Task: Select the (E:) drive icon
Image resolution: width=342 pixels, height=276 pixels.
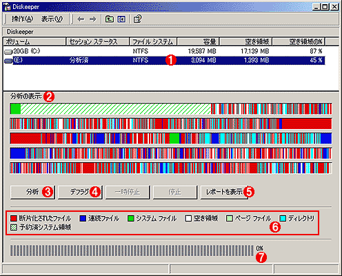Action: pyautogui.click(x=8, y=61)
